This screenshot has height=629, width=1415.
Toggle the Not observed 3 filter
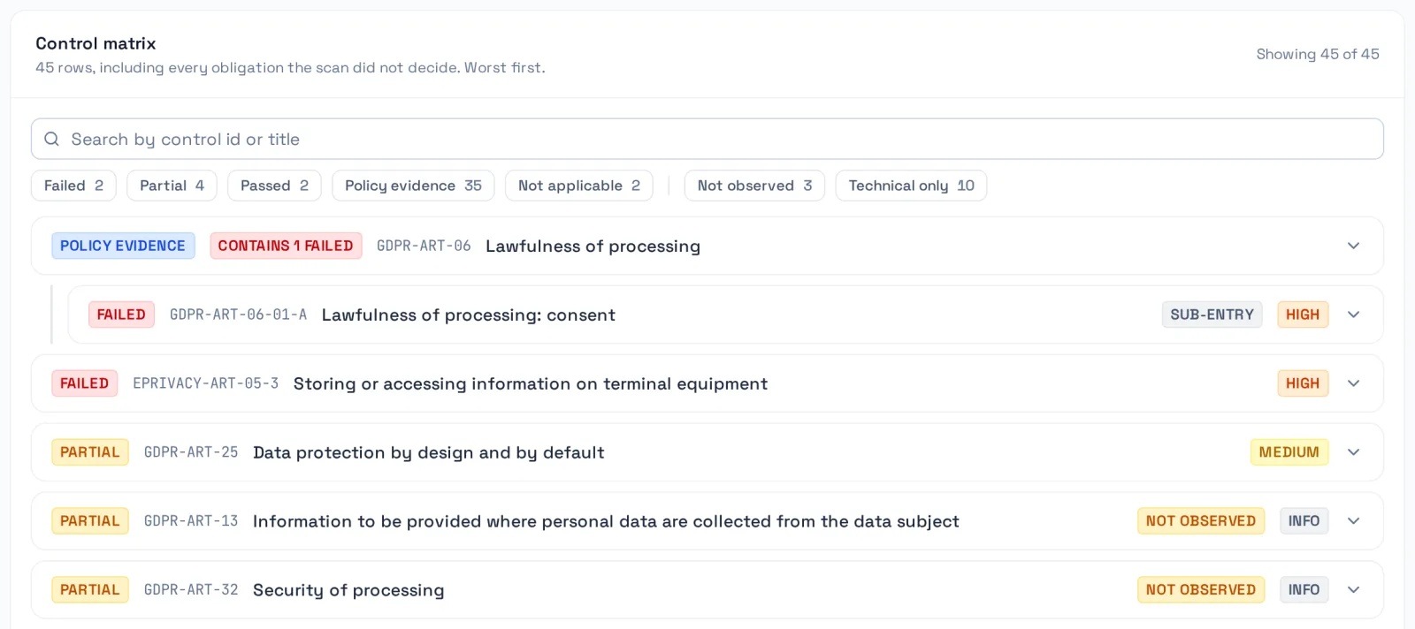point(754,186)
